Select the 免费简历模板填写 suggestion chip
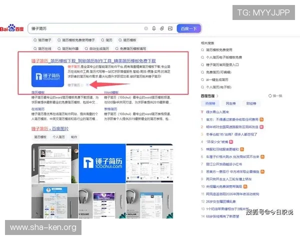300x240 pixels. pyautogui.click(x=130, y=48)
